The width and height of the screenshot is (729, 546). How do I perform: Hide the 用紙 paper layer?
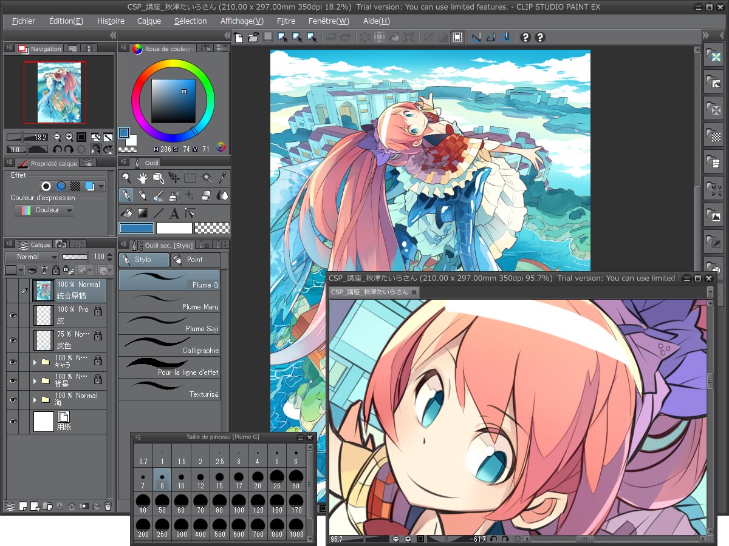pos(12,422)
